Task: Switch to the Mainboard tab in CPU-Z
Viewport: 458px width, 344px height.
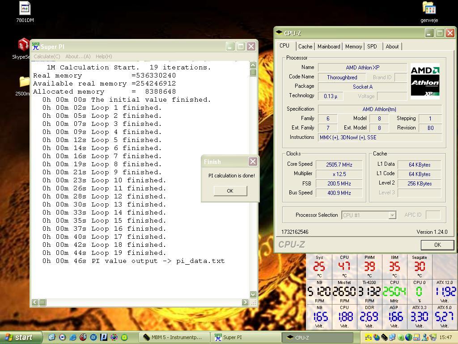Action: [x=329, y=46]
